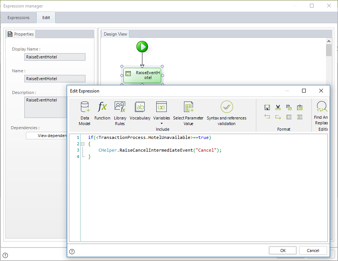Cut selected code with the scissors icon
338x261 pixels.
pyautogui.click(x=278, y=107)
